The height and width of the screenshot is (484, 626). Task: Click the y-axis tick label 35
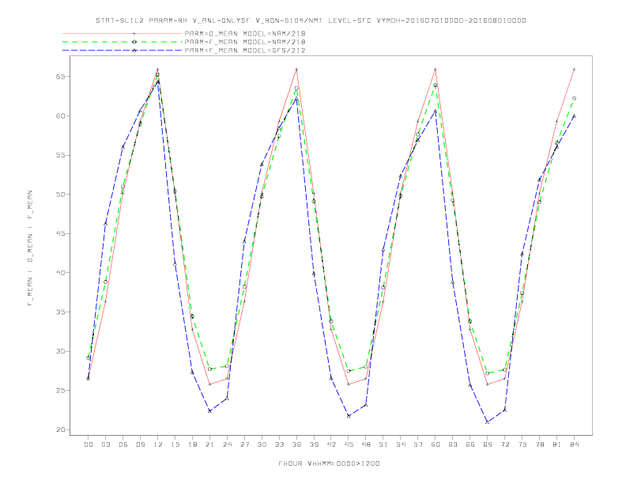click(61, 312)
